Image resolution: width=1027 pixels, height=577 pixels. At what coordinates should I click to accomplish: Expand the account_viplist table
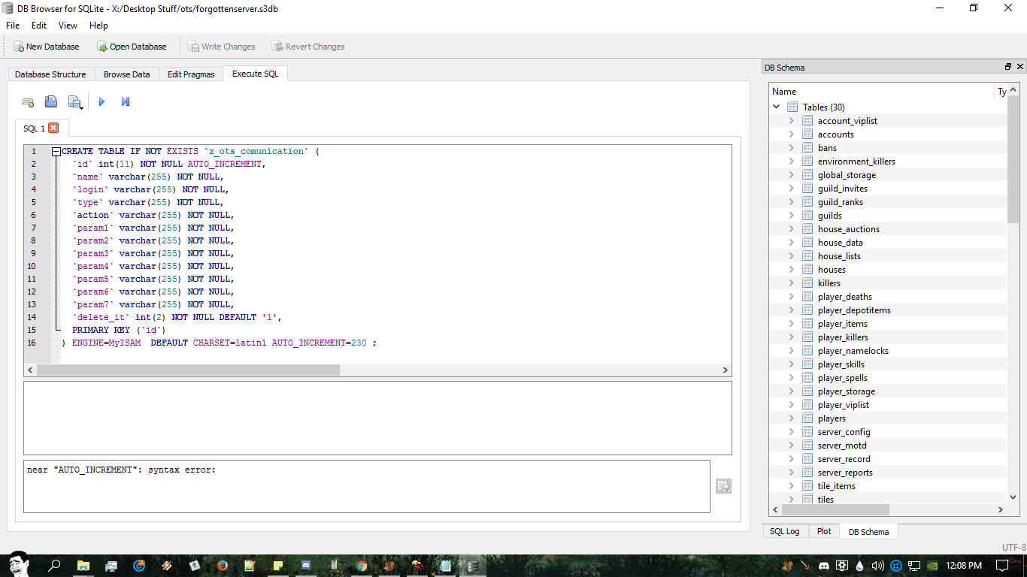[791, 121]
